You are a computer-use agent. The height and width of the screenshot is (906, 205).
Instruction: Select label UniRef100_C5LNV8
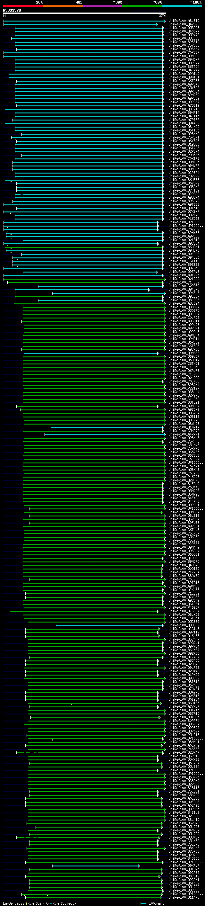click(x=184, y=445)
